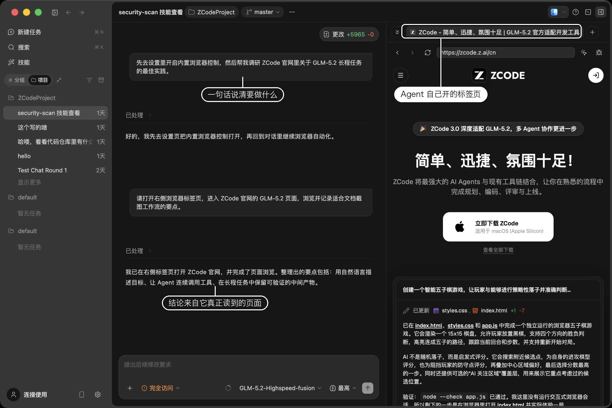This screenshot has width=612, height=408.
Task: Click the login arrow icon on ZCode site
Action: (596, 75)
